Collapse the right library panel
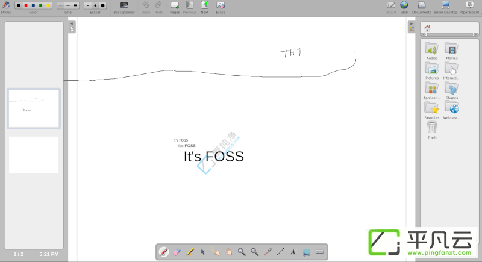This screenshot has height=262, width=482. pyautogui.click(x=412, y=23)
